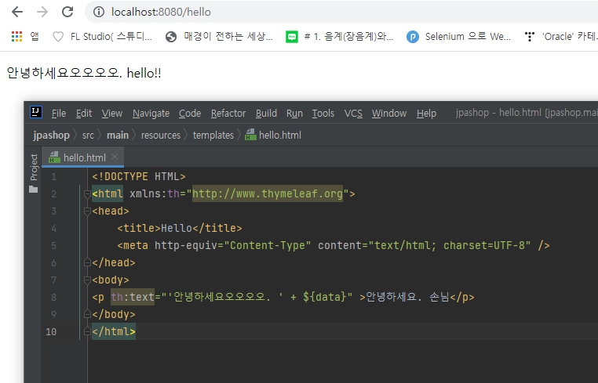Click the fold end marker at </body>
Viewport: 598px width, 383px height.
click(87, 315)
